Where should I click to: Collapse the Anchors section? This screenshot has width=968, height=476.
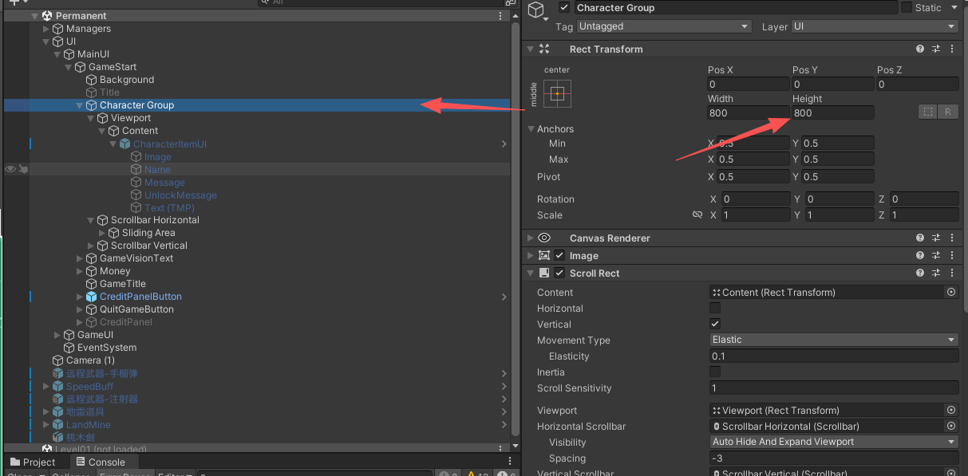[x=531, y=129]
